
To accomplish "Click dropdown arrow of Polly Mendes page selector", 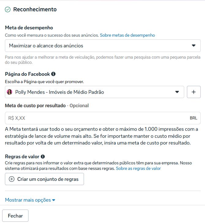I will click(x=177, y=92).
